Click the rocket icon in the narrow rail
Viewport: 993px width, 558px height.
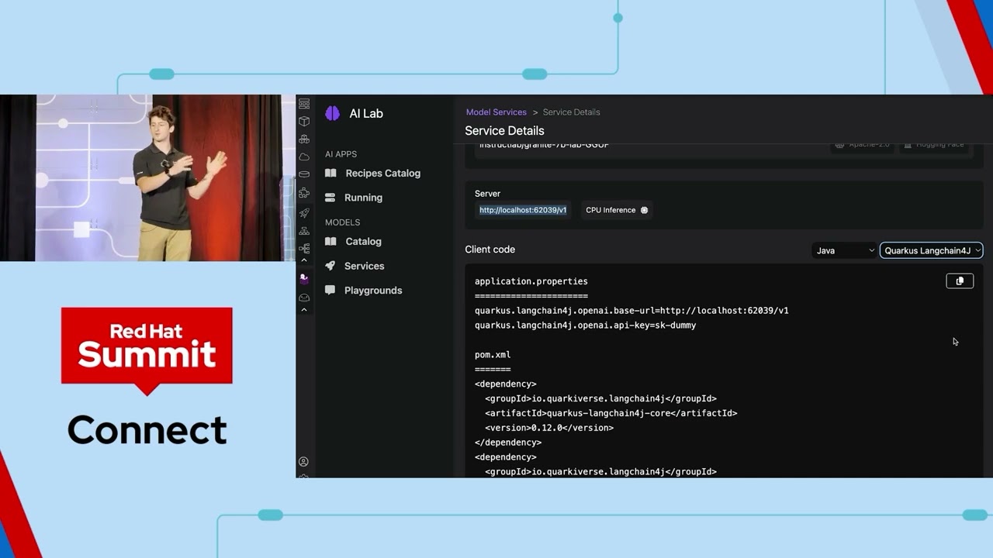coord(304,213)
